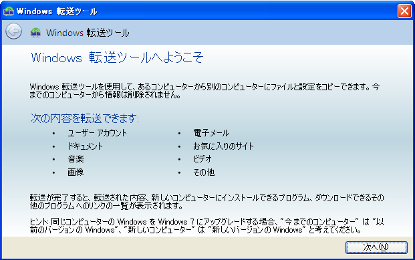Choose the お気に入りのサイト entry
This screenshot has height=260, width=415.
223,146
